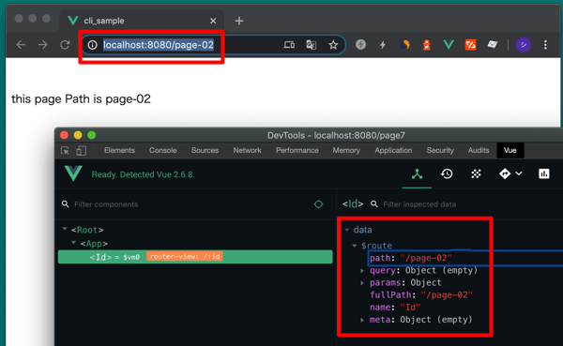Open Vue Components inspector view
This screenshot has width=563, height=346.
point(417,174)
